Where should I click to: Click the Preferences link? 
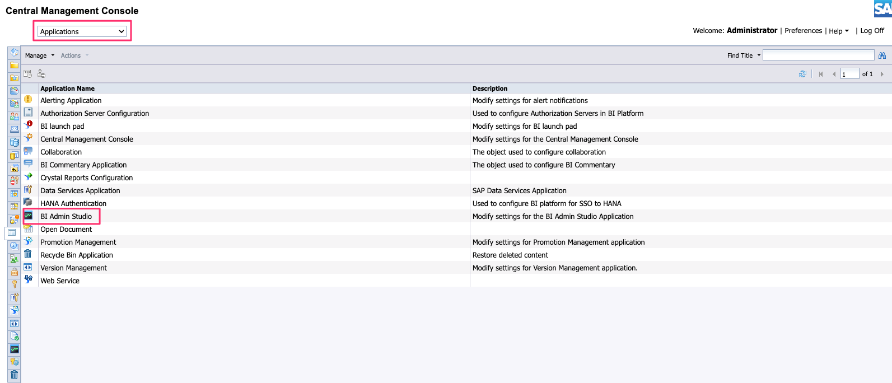click(803, 31)
